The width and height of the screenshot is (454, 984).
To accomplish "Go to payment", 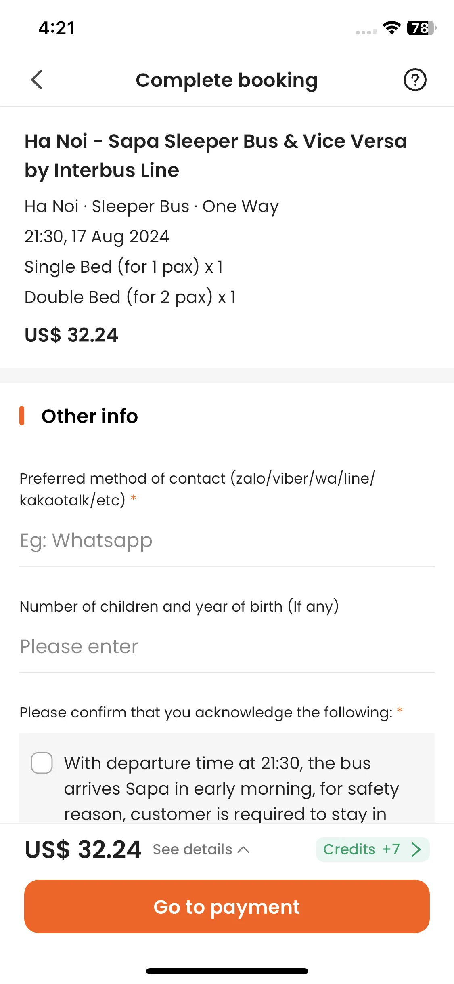I will click(227, 906).
